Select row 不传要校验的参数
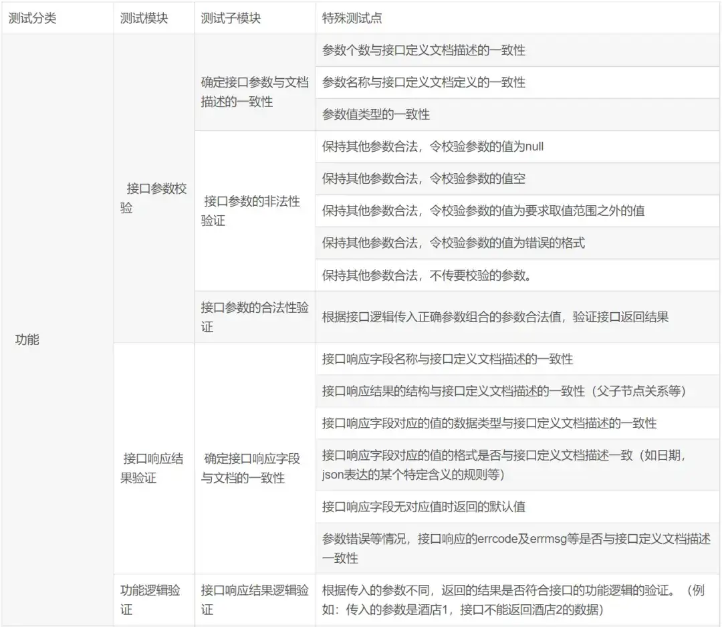 [x=517, y=275]
